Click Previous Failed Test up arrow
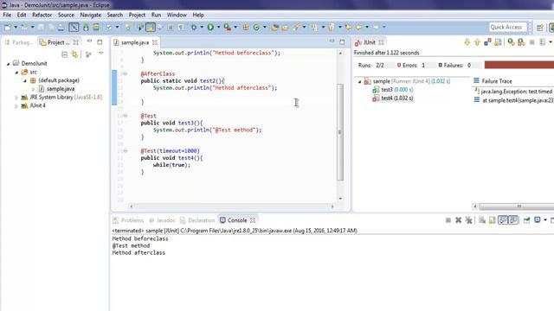Viewport: 554px width, 311px height. [x=477, y=42]
